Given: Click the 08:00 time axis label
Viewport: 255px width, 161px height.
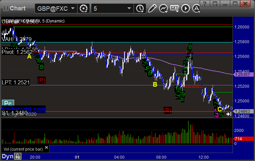Looking at the screenshot, I should [161, 157].
